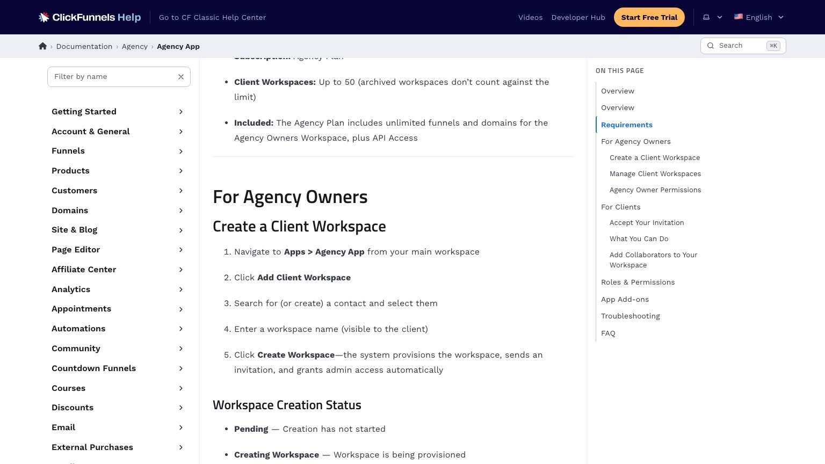Screen dimensions: 825x464
Task: Jump to Agency Owner Permissions section
Action: [655, 190]
